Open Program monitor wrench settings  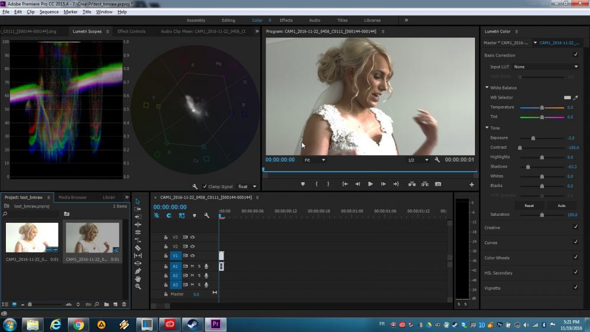437,160
